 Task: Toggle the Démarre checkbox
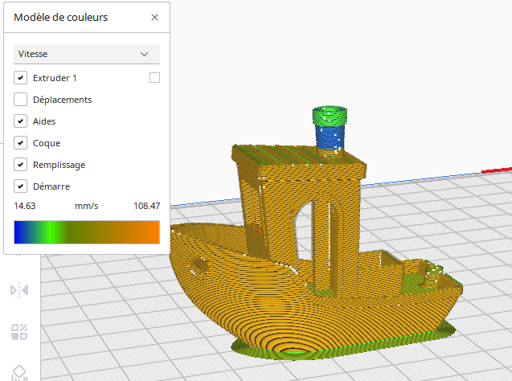[x=20, y=186]
